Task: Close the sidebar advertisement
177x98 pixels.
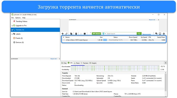Action: coord(60,59)
